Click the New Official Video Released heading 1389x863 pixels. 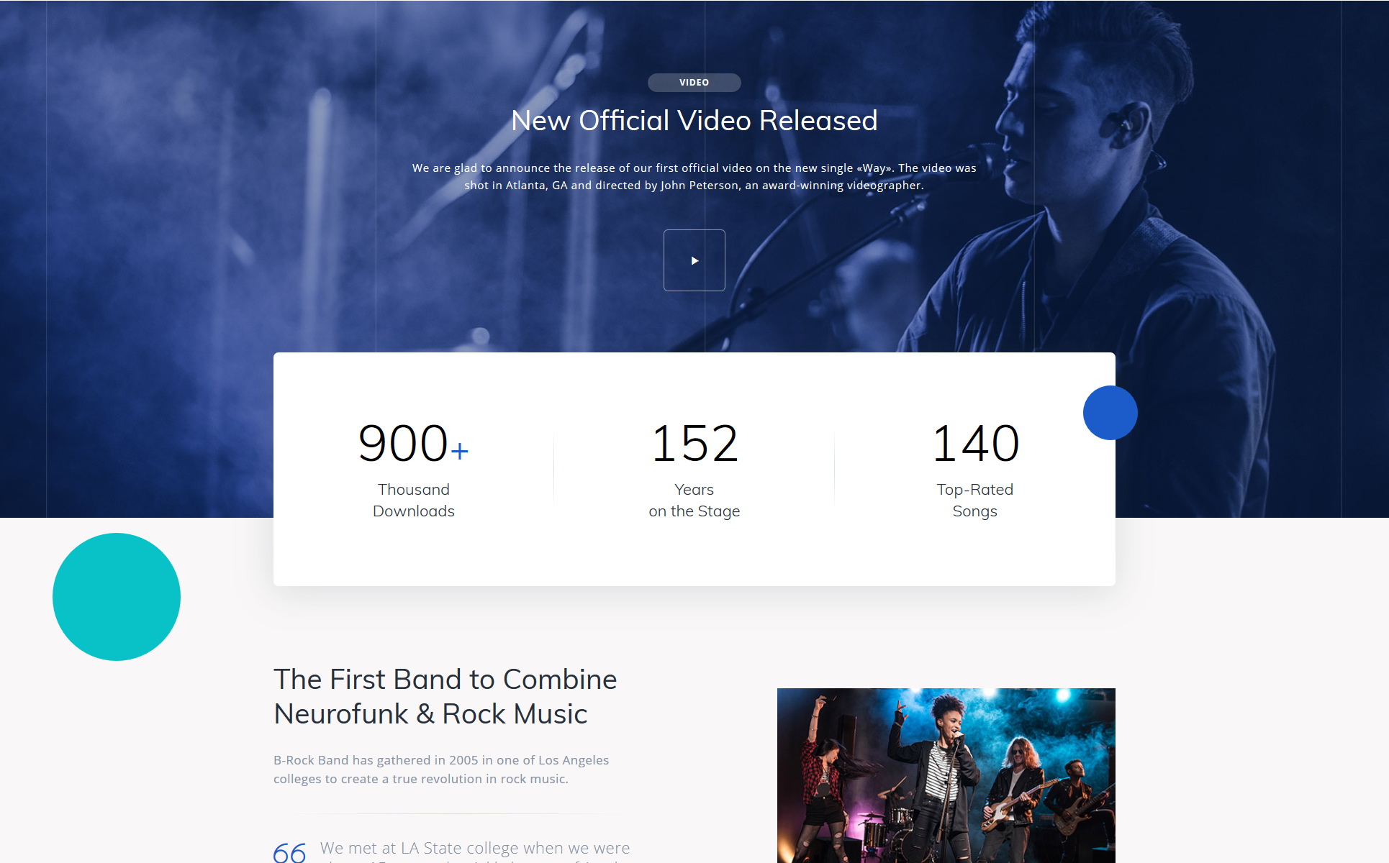(694, 120)
